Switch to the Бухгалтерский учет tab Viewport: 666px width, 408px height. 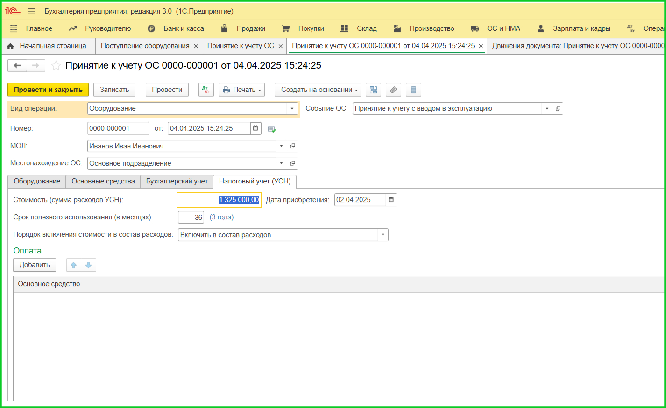(x=177, y=181)
